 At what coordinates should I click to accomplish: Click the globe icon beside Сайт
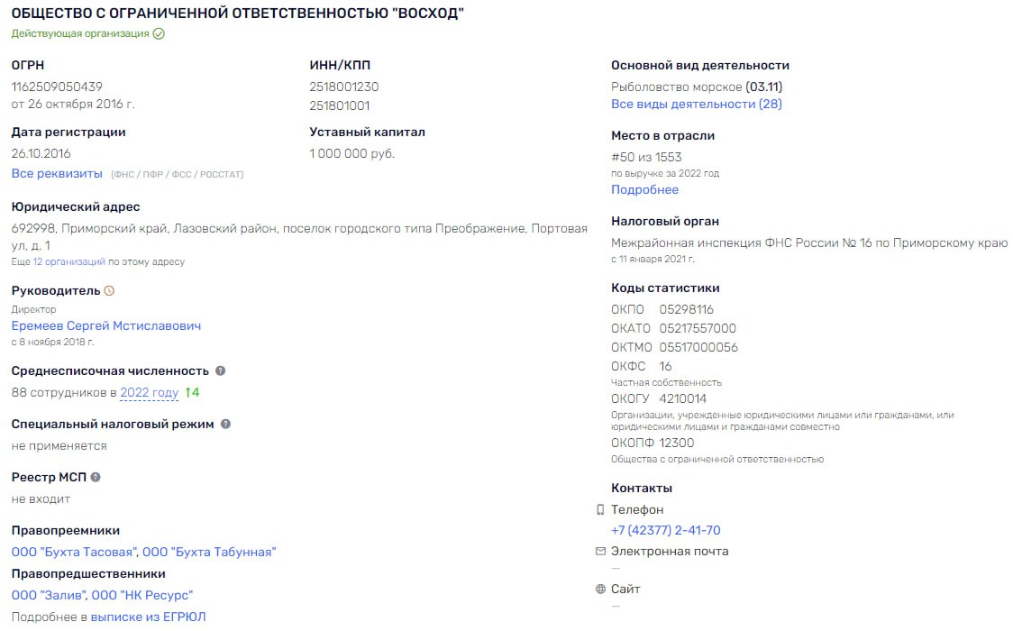coord(600,589)
